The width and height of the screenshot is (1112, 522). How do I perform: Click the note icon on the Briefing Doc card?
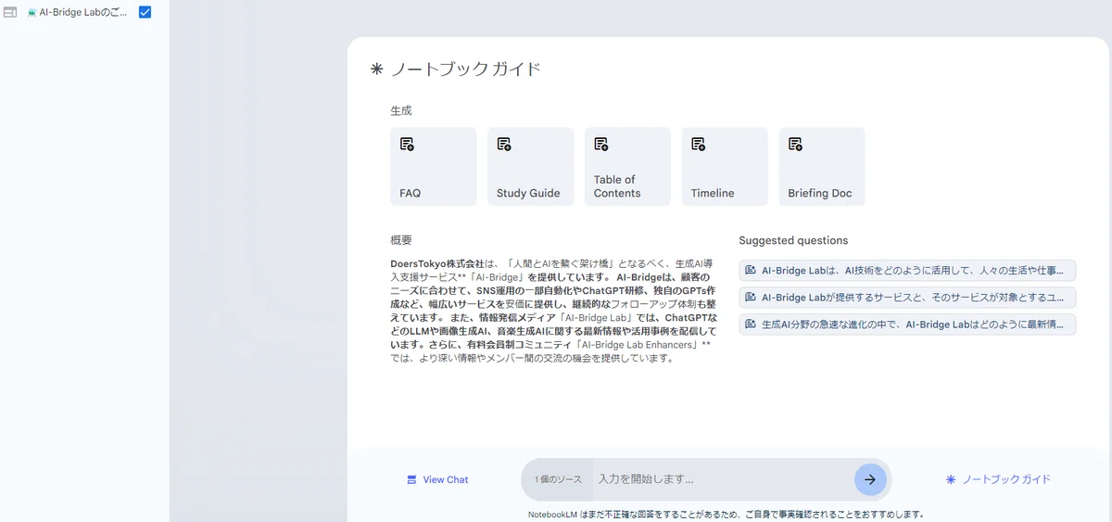795,144
